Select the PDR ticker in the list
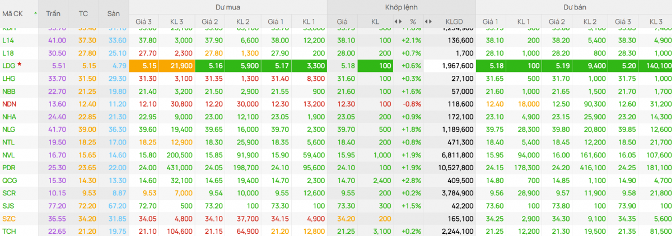The width and height of the screenshot is (672, 236). (x=8, y=167)
